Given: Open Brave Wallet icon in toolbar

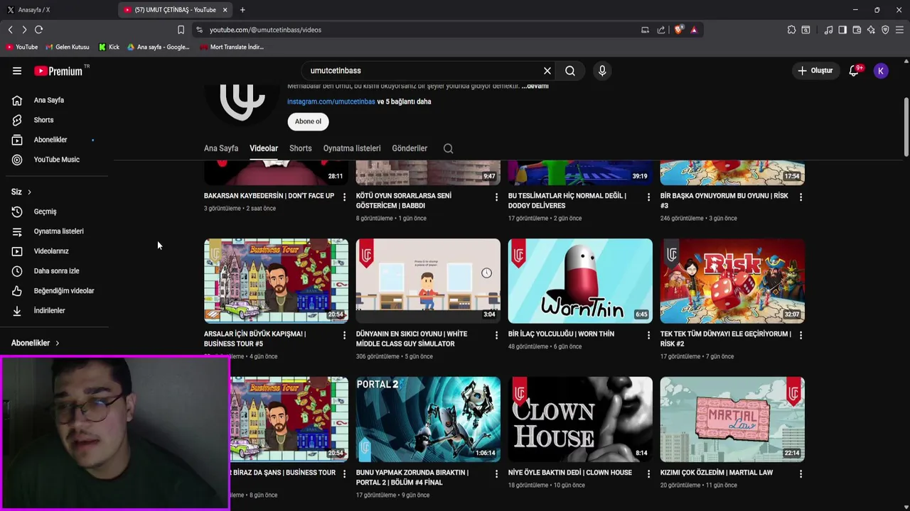Looking at the screenshot, I should coord(857,30).
